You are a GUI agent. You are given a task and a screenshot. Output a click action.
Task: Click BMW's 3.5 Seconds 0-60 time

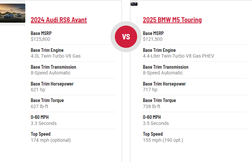click(156, 123)
